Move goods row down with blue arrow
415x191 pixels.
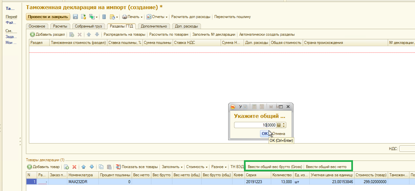pyautogui.click(x=92, y=167)
